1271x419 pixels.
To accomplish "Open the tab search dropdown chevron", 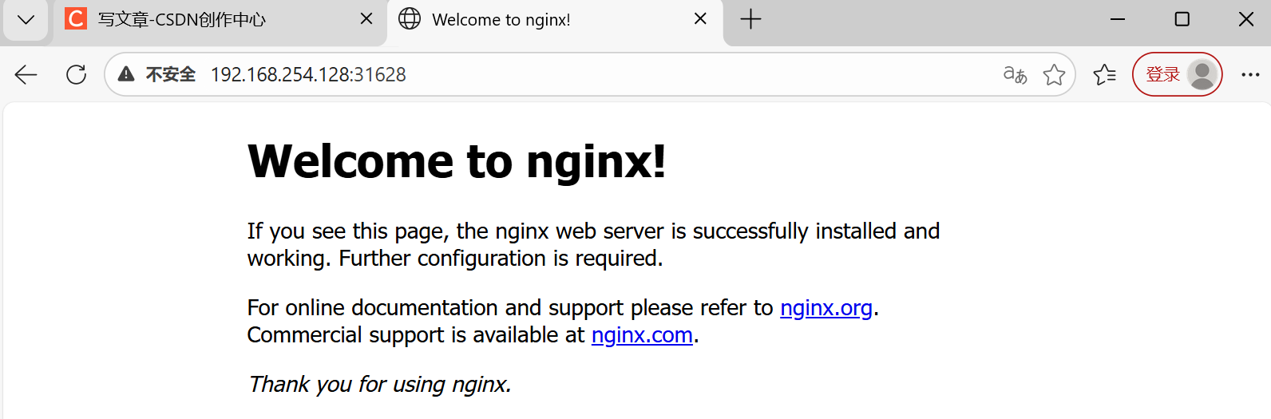I will (x=26, y=20).
